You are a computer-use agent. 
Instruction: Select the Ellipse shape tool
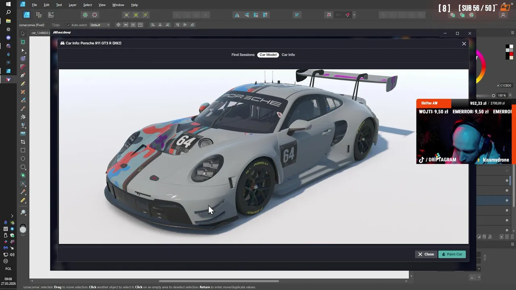[23, 159]
